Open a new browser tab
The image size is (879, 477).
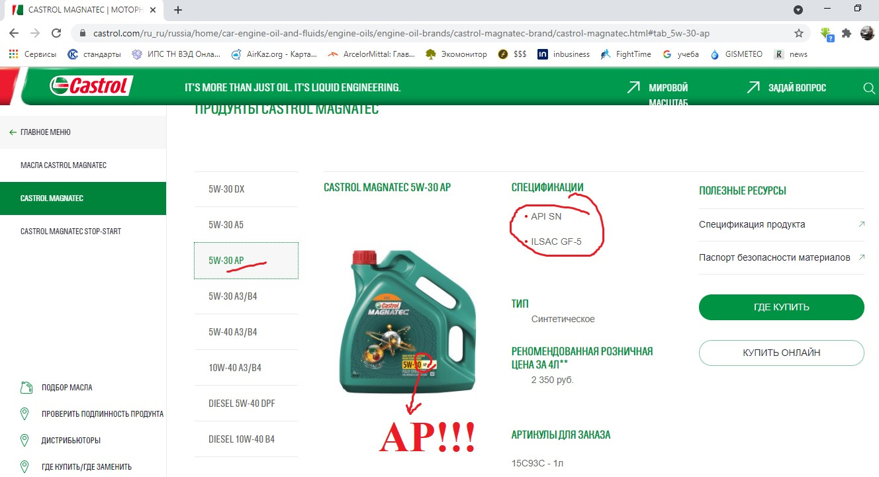tap(178, 10)
